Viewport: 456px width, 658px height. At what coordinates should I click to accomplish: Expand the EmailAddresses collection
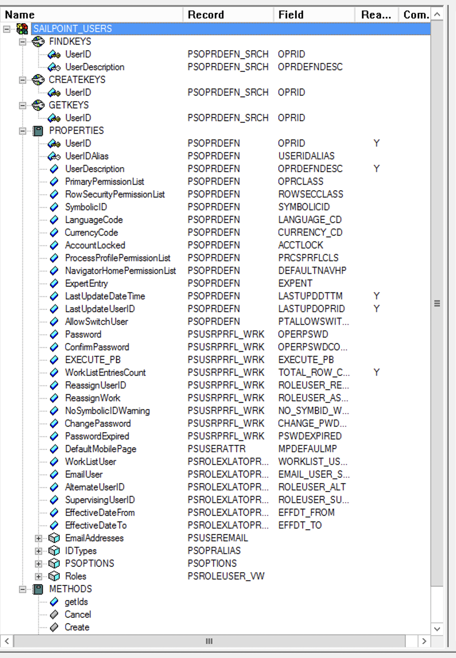pos(39,538)
